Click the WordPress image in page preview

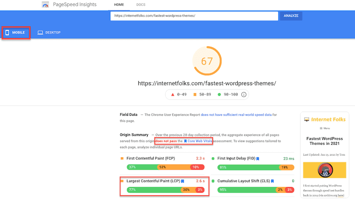tap(325, 170)
